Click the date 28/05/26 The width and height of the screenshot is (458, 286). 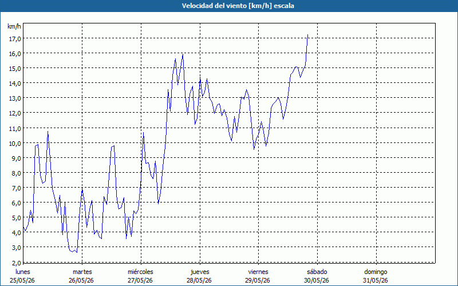(x=199, y=280)
